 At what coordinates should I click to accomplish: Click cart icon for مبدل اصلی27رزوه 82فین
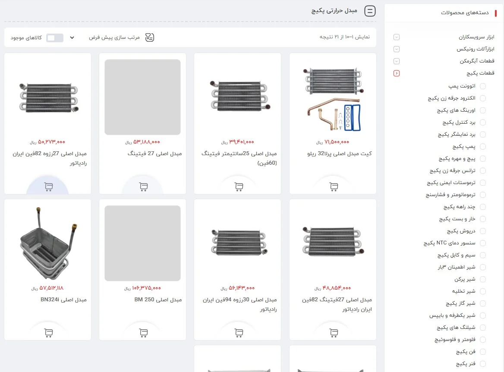coord(48,187)
